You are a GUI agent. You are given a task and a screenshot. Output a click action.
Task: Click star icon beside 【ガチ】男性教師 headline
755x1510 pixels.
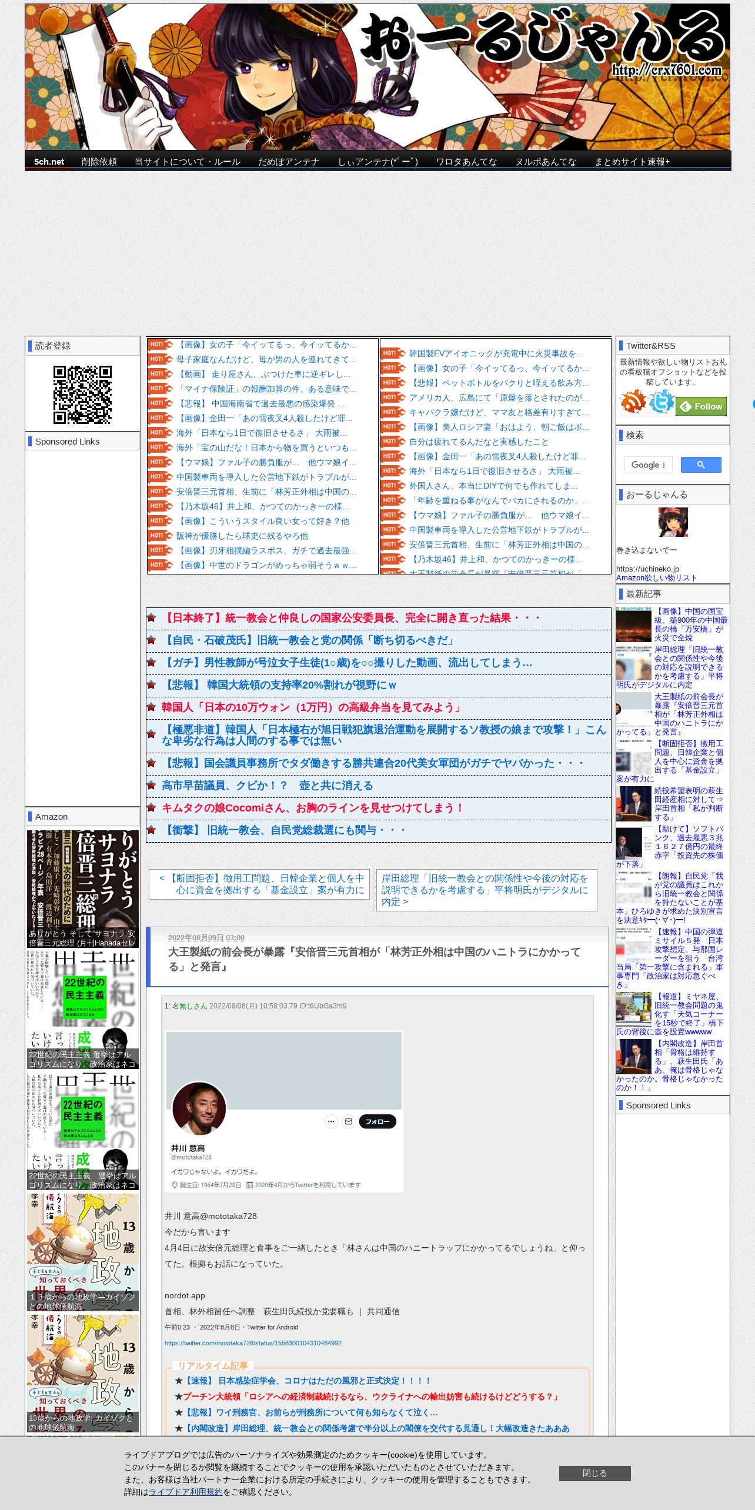point(151,662)
